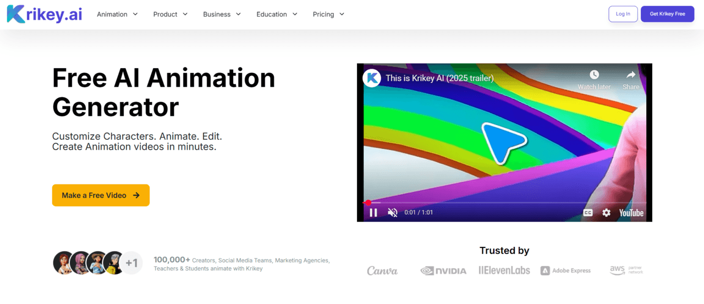Screen dimensions: 704x304
Task: Toggle closed captions on video
Action: 588,212
